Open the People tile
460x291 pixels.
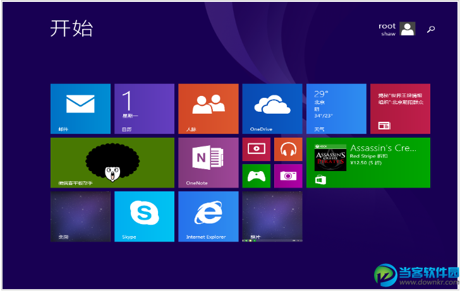click(209, 109)
